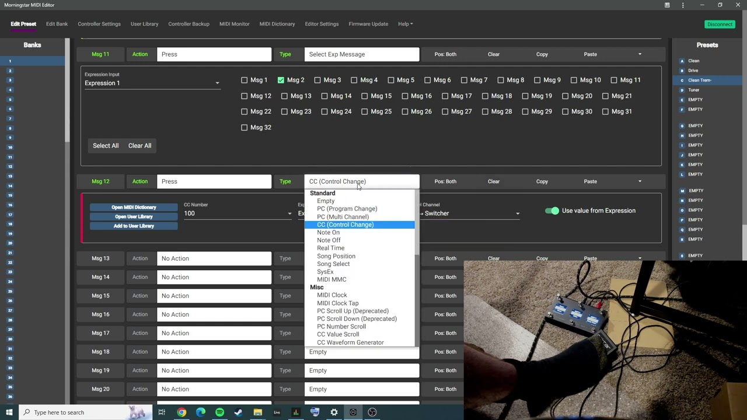Open OBS Studio from the taskbar
The image size is (747, 420).
[x=372, y=412]
